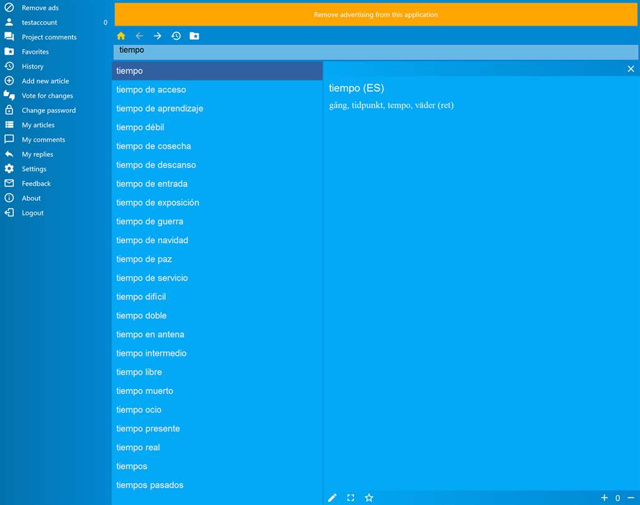This screenshot has height=505, width=640.
Task: Select the tiempo de exposición entry
Action: click(x=217, y=203)
